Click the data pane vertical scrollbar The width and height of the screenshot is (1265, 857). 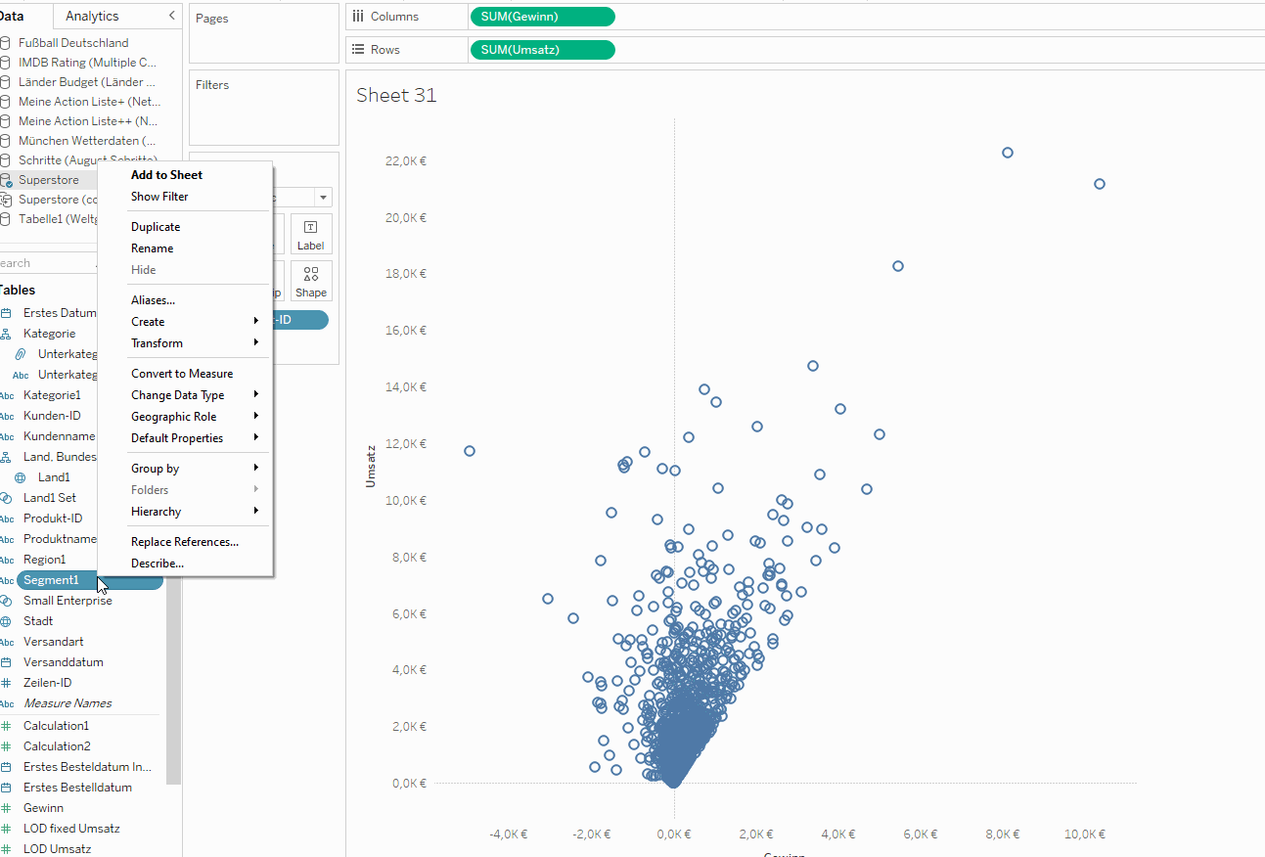(x=174, y=675)
